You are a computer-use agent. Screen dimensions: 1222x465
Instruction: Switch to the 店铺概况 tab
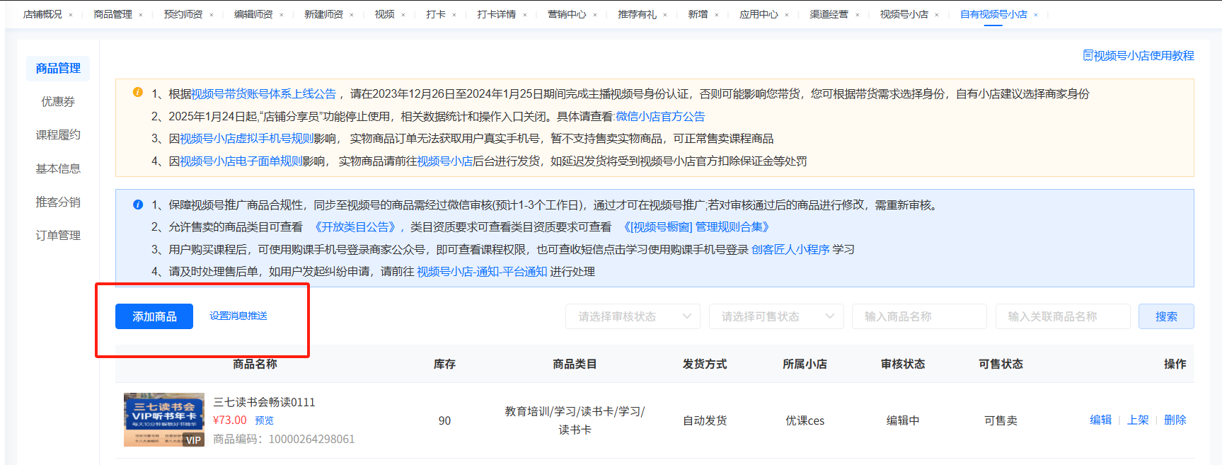pos(42,14)
